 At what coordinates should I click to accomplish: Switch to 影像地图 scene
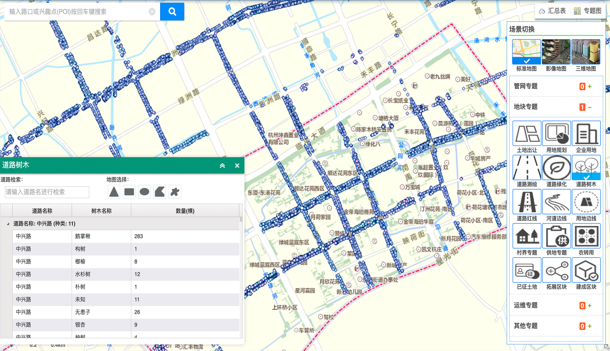(556, 52)
